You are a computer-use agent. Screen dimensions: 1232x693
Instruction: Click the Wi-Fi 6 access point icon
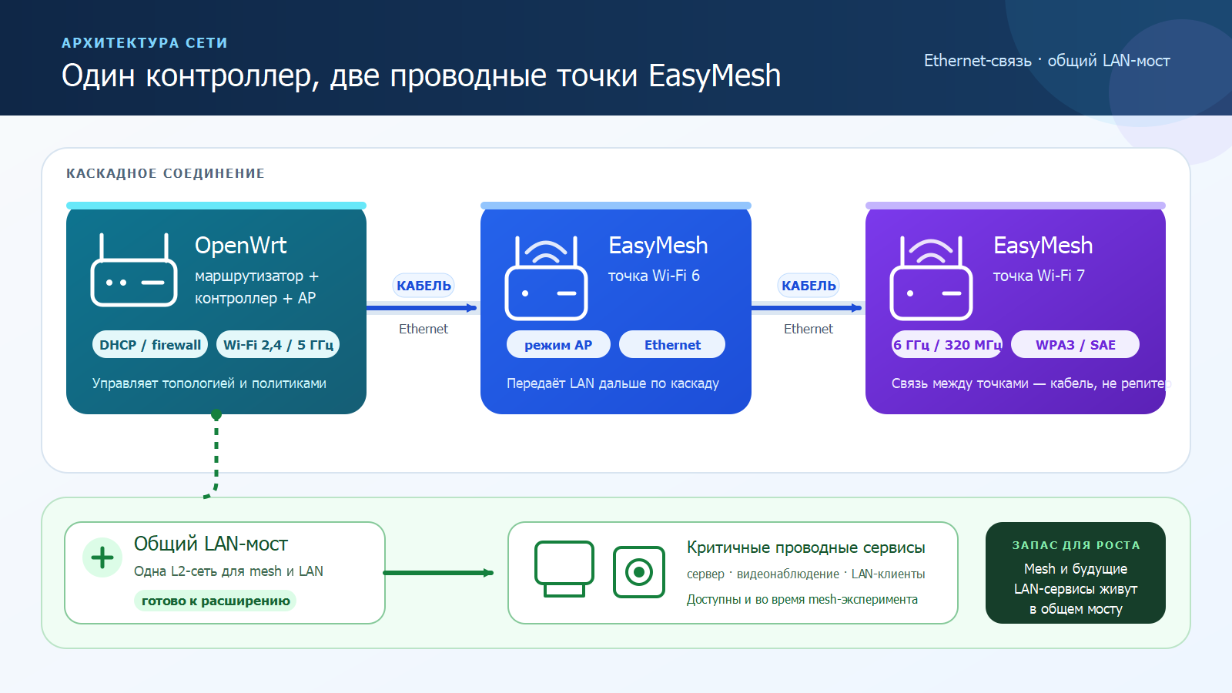click(x=546, y=278)
